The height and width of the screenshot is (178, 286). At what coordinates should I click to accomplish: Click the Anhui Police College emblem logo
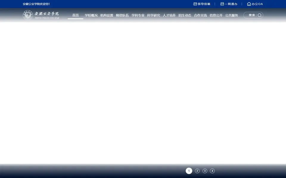coord(28,15)
